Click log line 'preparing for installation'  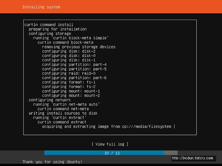pos(58,29)
